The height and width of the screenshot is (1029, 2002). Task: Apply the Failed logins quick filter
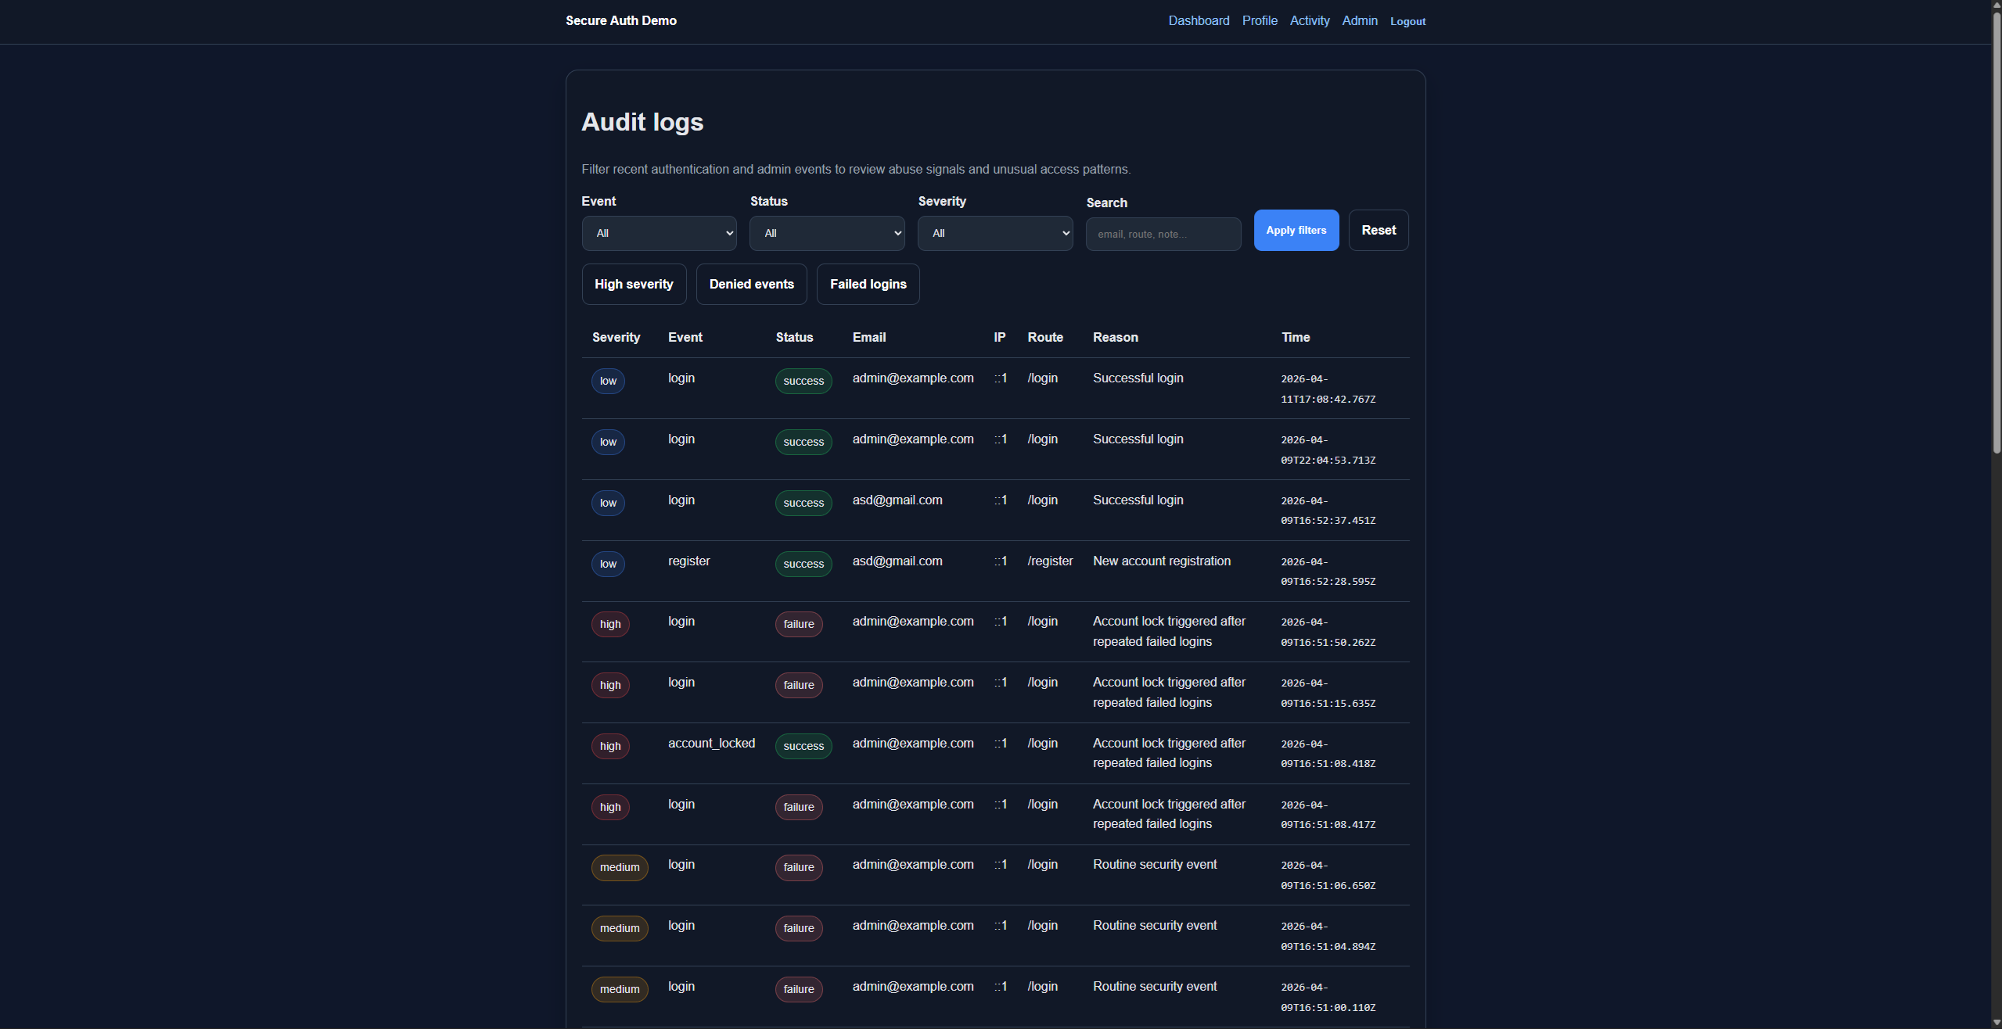pos(868,284)
